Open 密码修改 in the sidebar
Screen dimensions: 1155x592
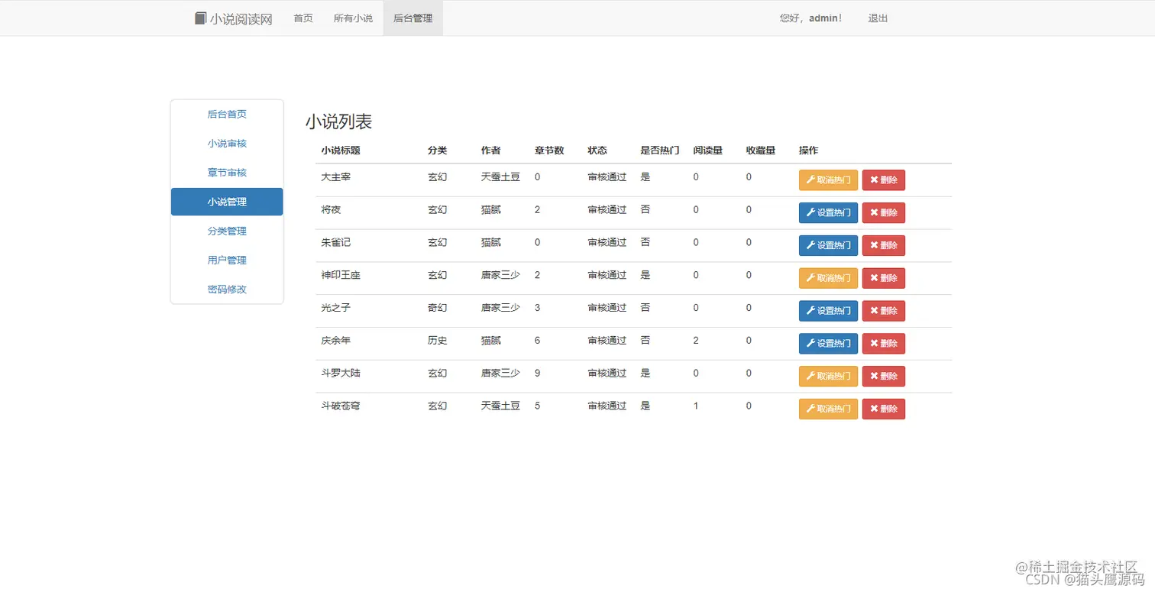coord(227,290)
